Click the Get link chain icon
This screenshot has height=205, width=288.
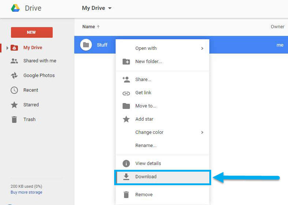(x=126, y=94)
